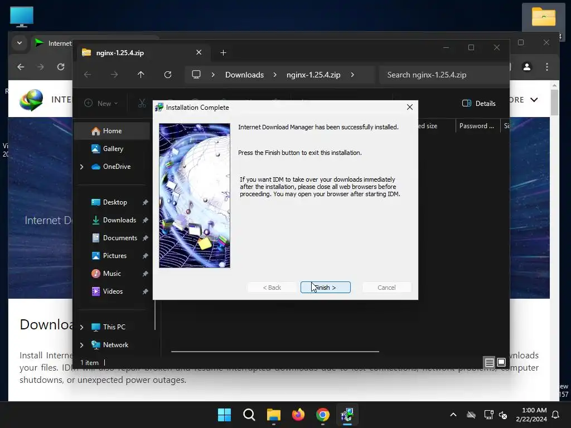
Task: Open the notification bell in the taskbar
Action: (x=556, y=415)
